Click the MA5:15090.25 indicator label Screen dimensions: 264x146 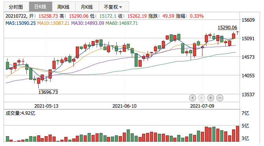point(21,23)
